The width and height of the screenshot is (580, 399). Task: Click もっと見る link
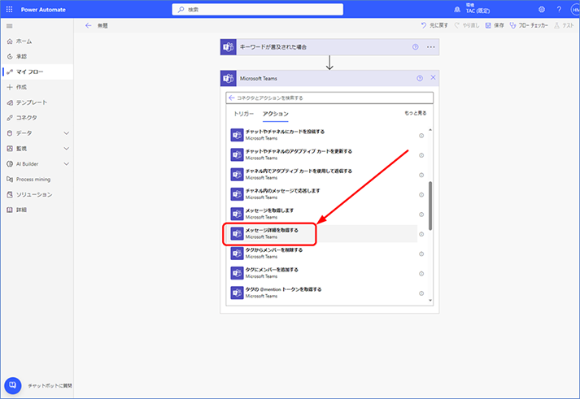[x=416, y=113]
